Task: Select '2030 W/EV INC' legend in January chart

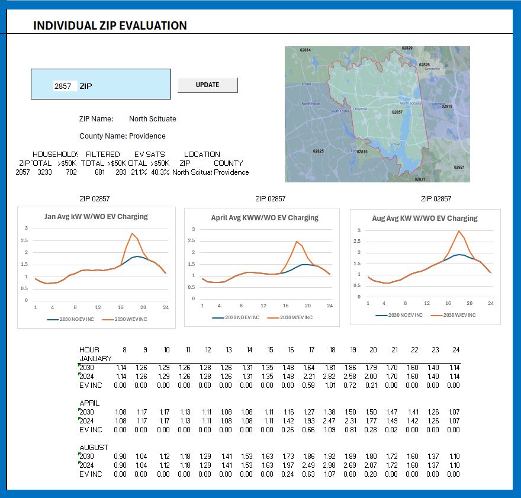Action: tap(124, 319)
